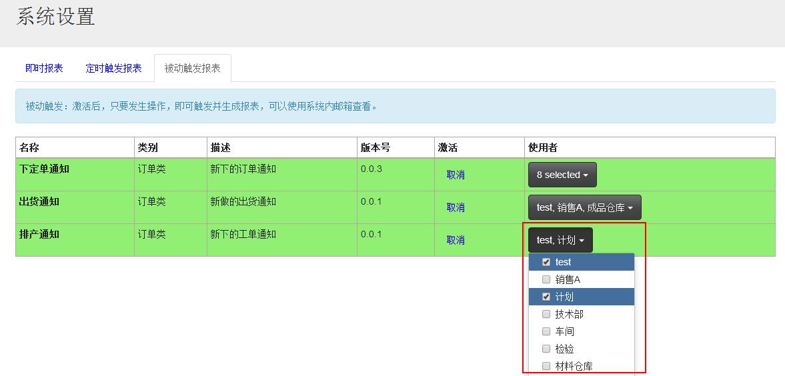Click 取消 for 下定单通知 row

(x=456, y=175)
